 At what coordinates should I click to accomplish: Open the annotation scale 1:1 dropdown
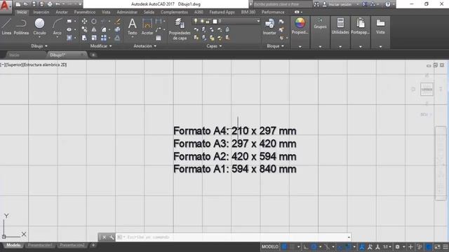(x=387, y=247)
